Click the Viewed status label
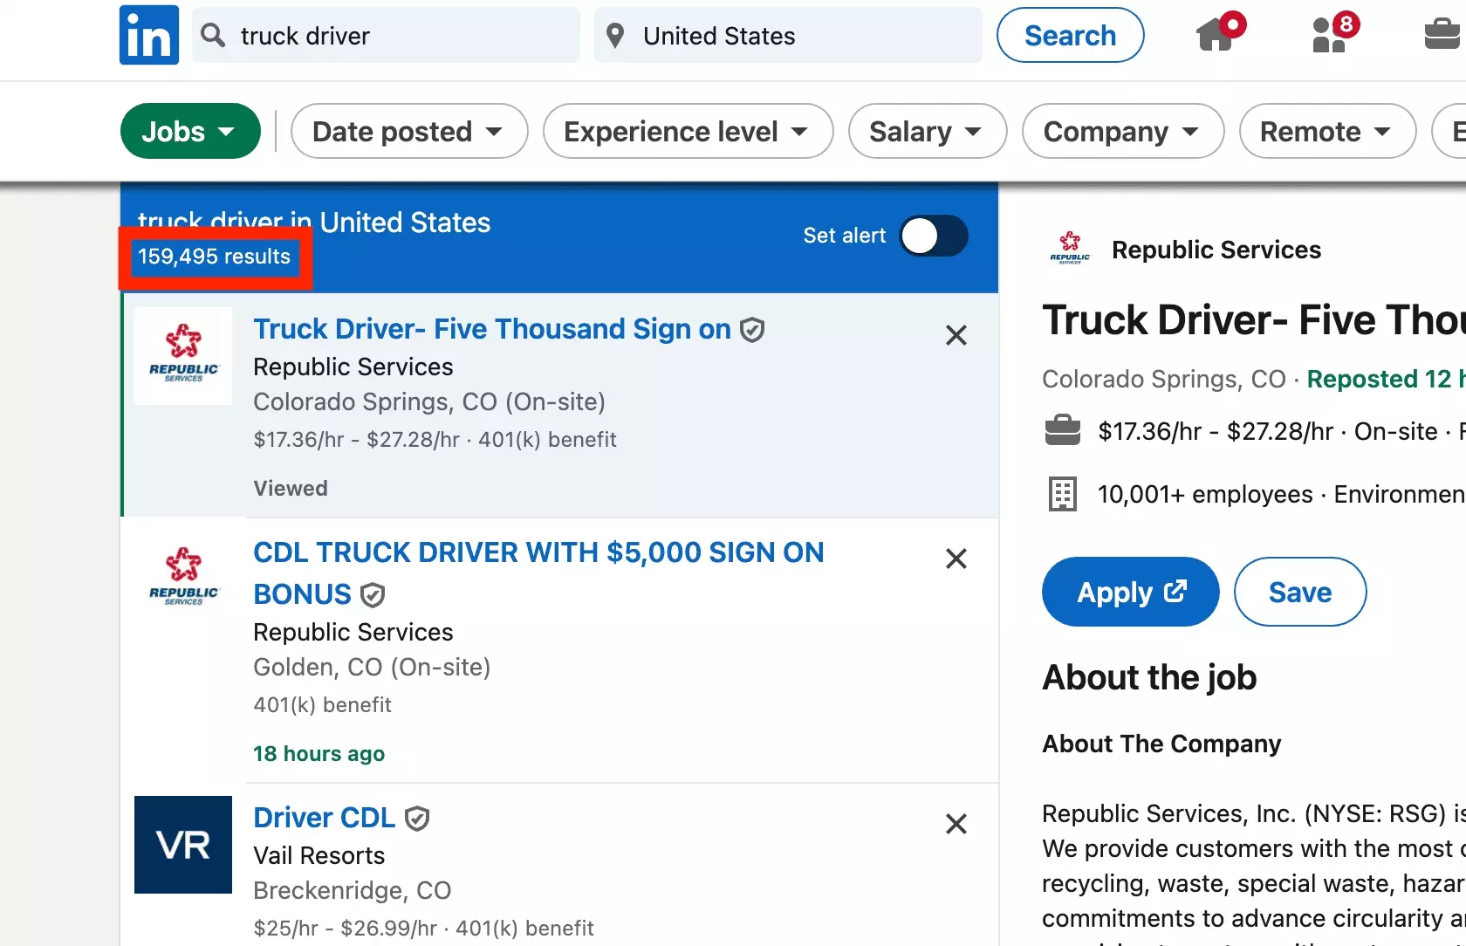This screenshot has width=1466, height=946. point(291,488)
